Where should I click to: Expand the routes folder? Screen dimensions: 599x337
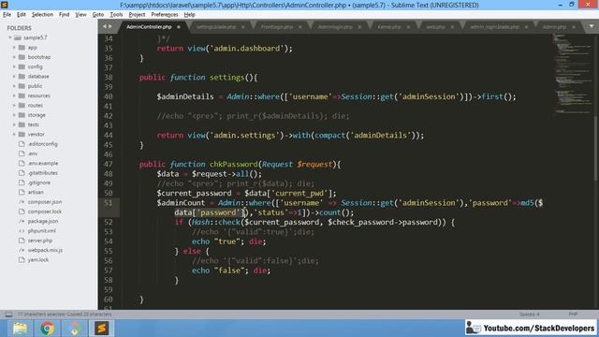pos(15,105)
